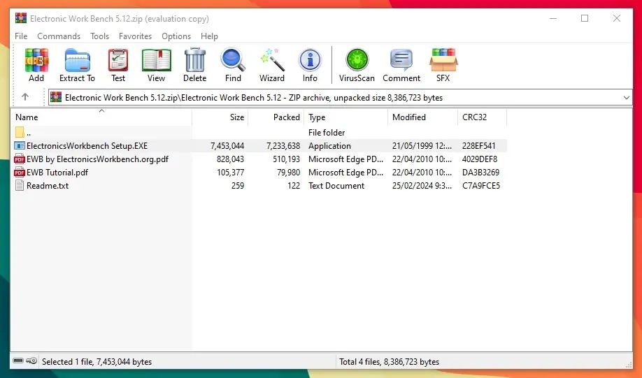Sort by the Modified column header
The image size is (642, 378).
pos(422,117)
